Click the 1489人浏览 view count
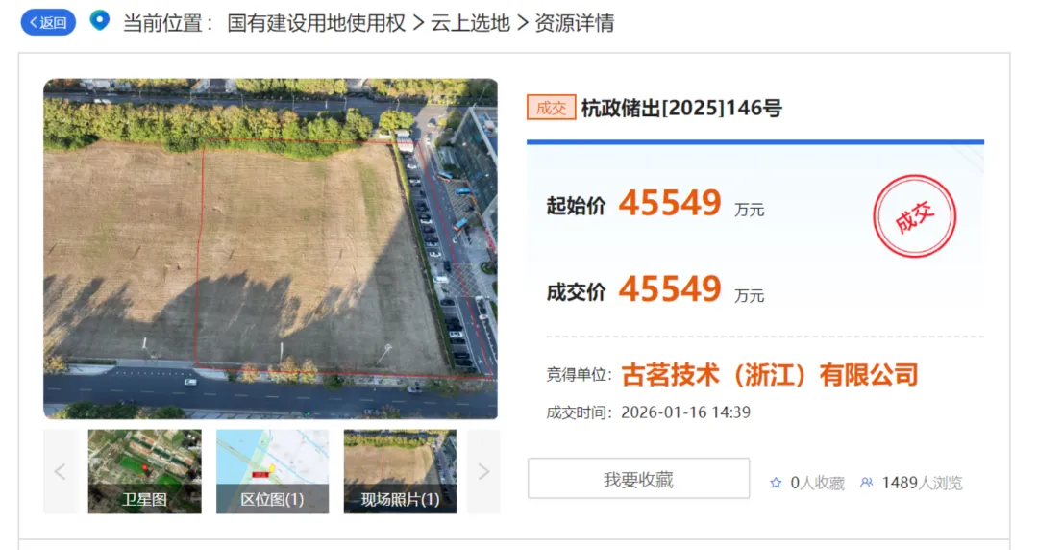1038x550 pixels. [x=922, y=483]
